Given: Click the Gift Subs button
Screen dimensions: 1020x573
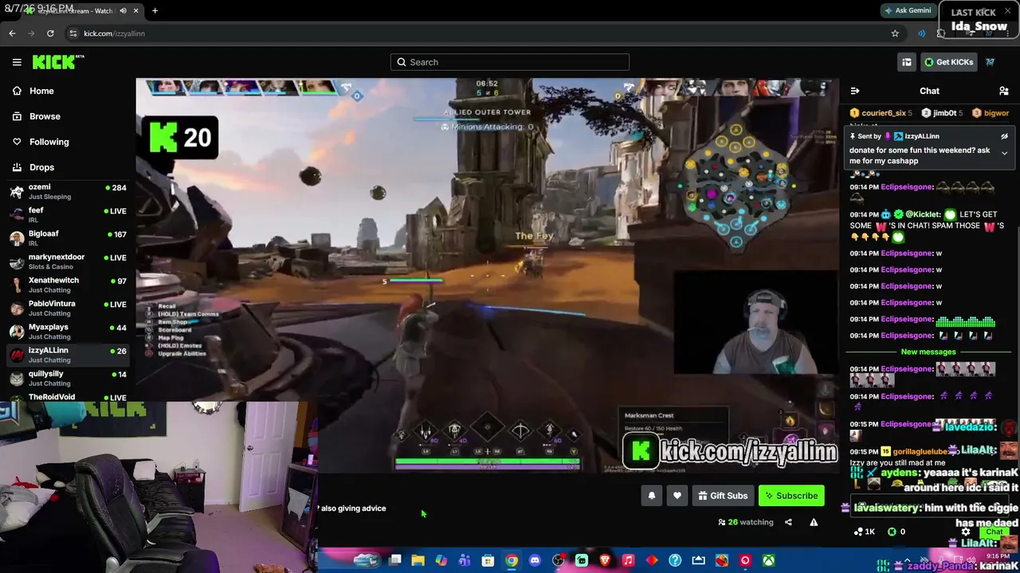Looking at the screenshot, I should coord(723,496).
